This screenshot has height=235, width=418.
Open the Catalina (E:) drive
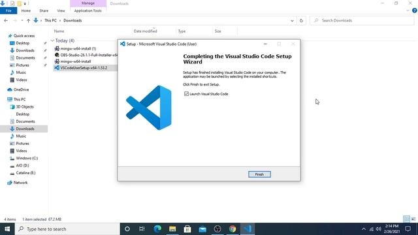25,173
